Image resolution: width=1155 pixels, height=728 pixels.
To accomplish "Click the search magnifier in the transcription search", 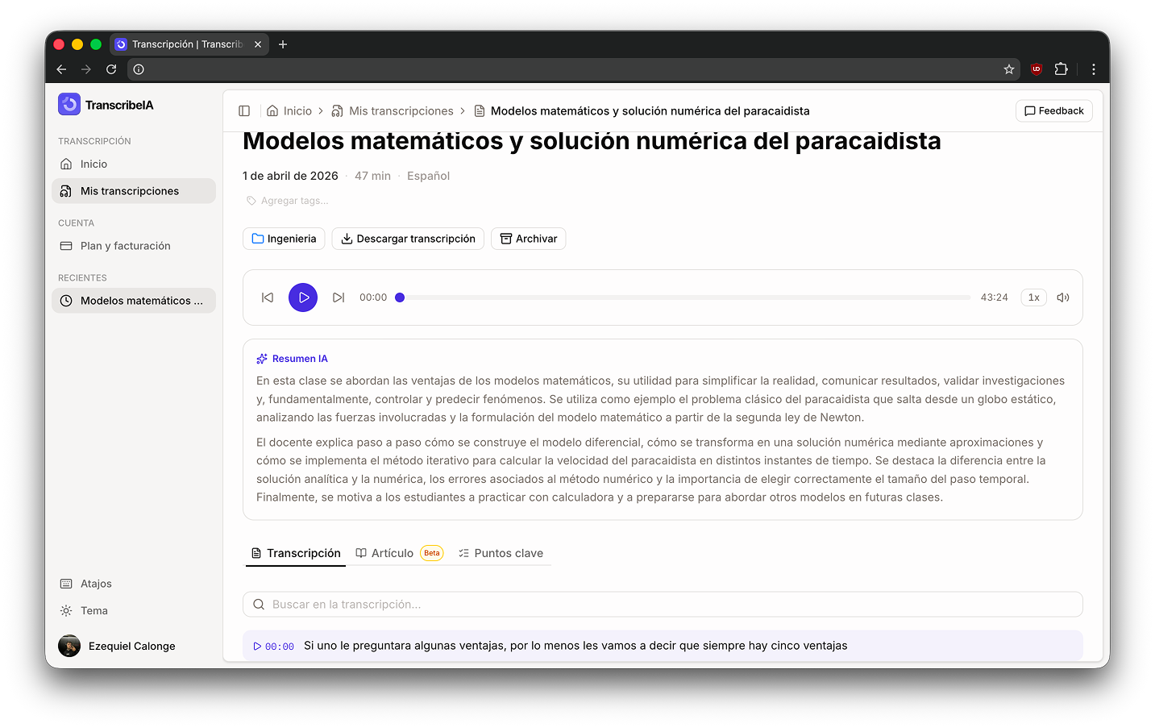I will tap(259, 603).
